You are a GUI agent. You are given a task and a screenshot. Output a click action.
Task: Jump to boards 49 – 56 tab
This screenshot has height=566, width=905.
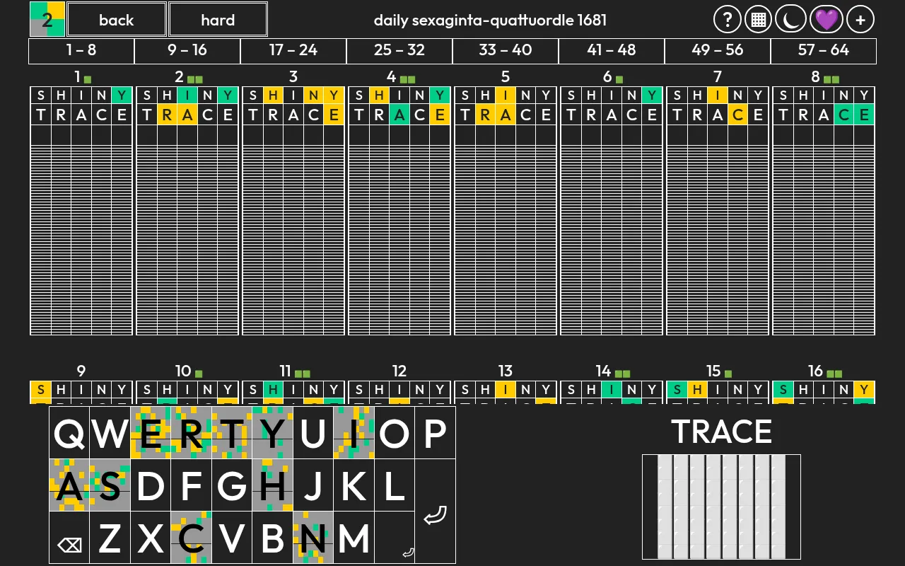718,51
